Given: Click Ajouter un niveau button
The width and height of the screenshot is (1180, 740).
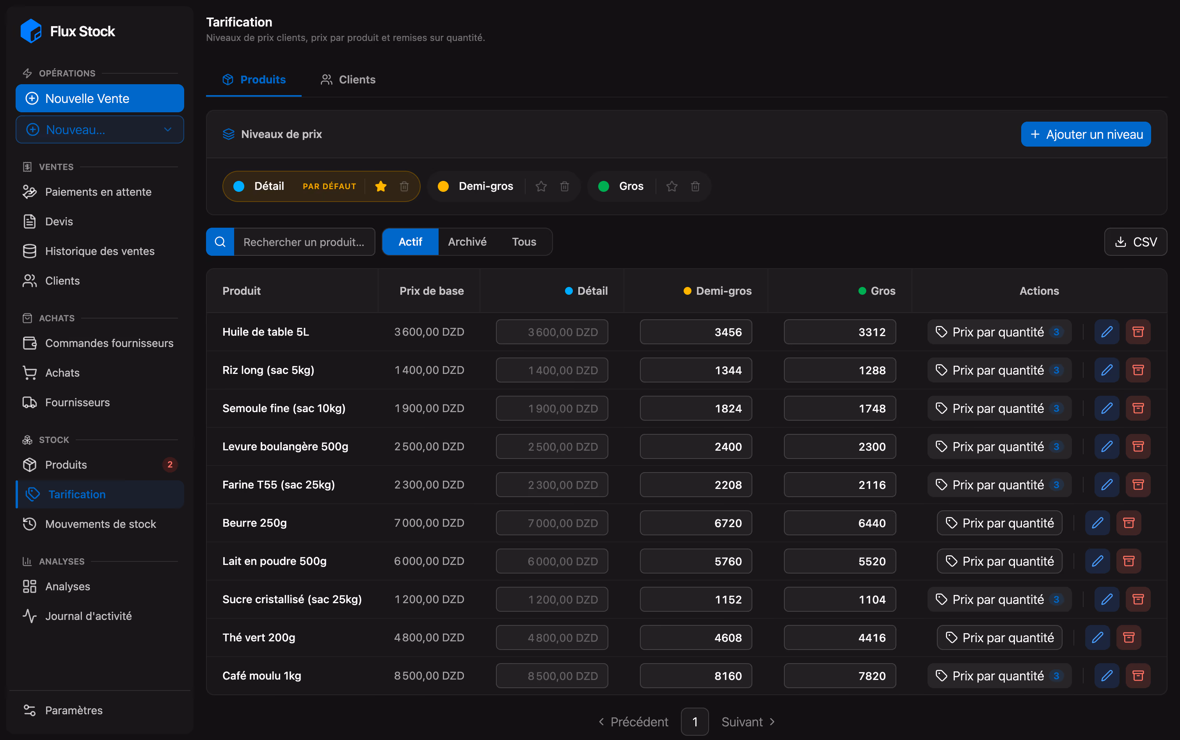Looking at the screenshot, I should [x=1086, y=134].
